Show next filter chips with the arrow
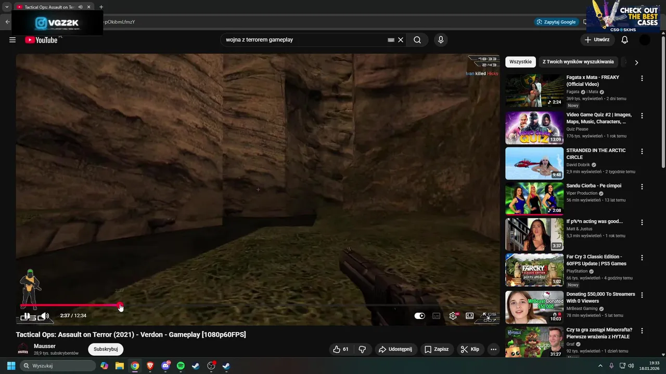This screenshot has height=374, width=666. [x=636, y=62]
